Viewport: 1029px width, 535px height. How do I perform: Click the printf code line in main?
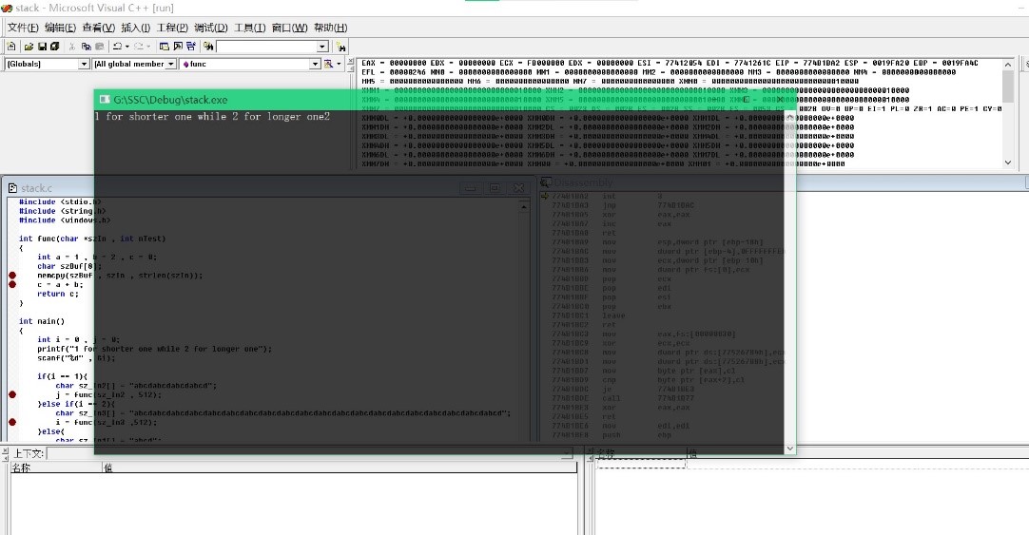click(154, 349)
